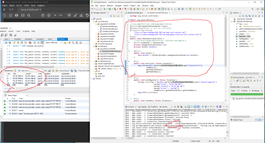
Task: Toggle Show Console on output icon in Console
Action: pyautogui.click(x=195, y=107)
